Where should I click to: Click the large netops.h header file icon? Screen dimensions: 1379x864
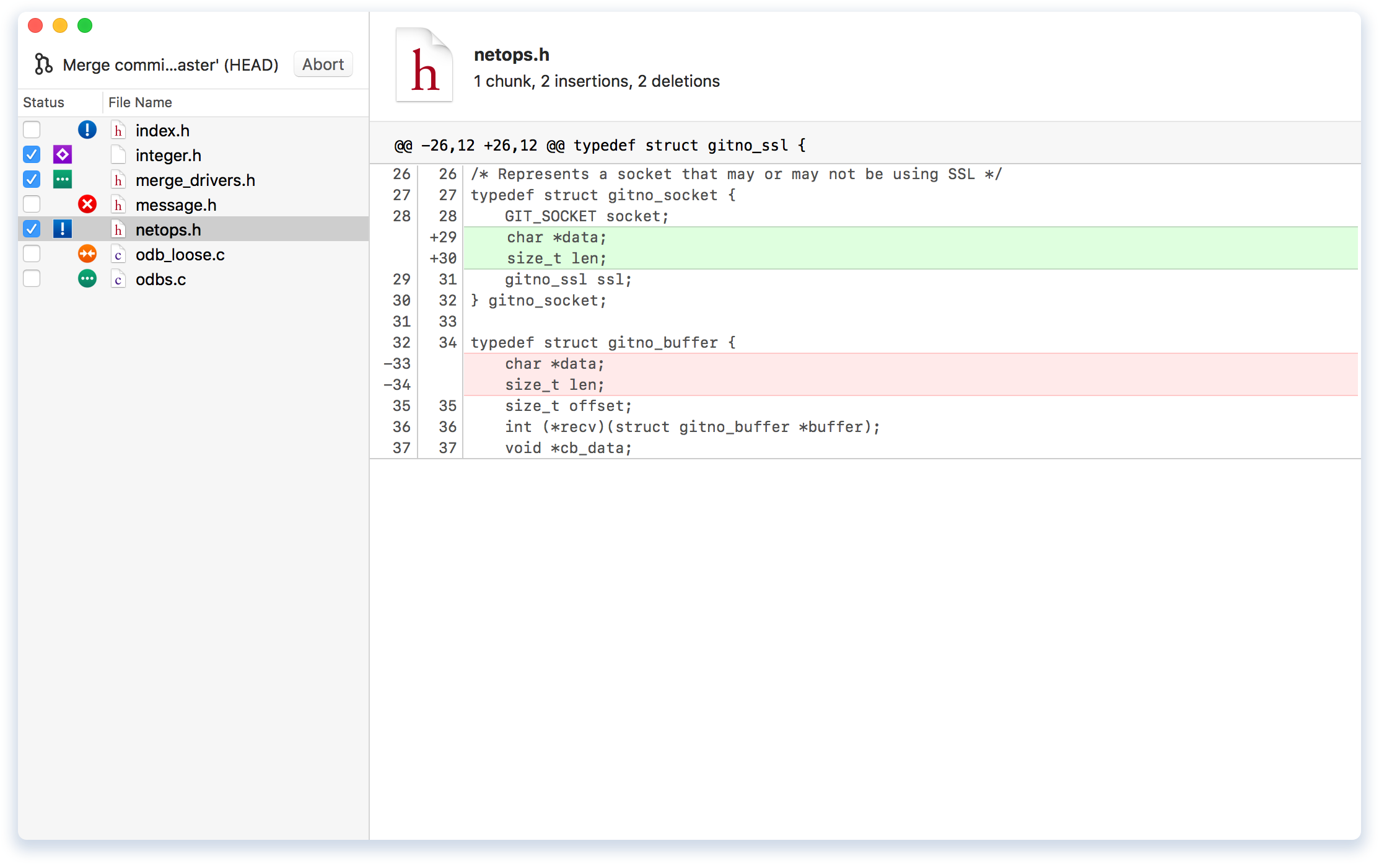pyautogui.click(x=424, y=65)
